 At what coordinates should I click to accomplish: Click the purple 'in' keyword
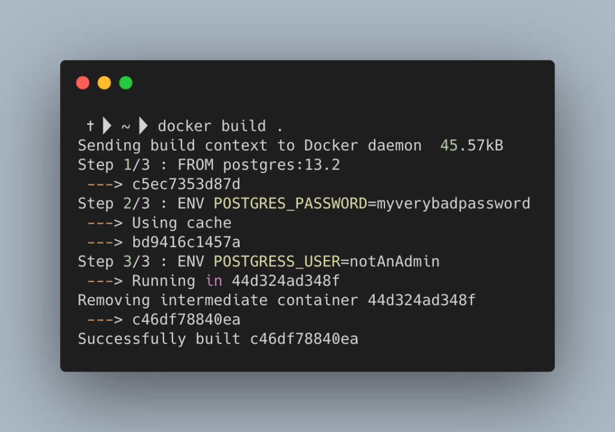click(214, 281)
